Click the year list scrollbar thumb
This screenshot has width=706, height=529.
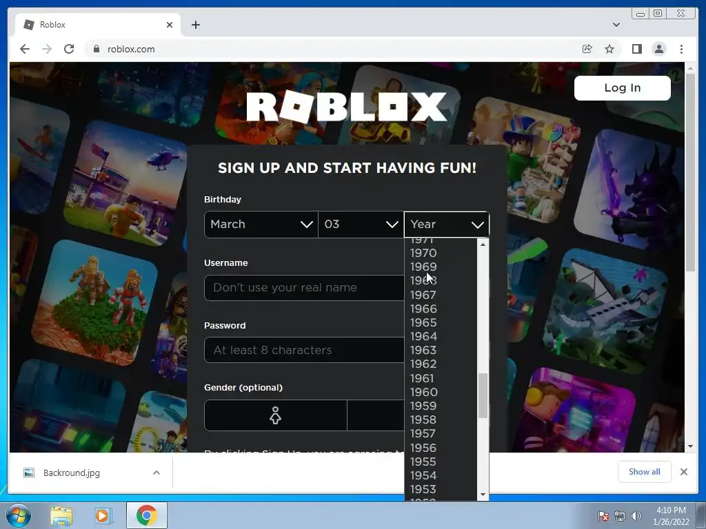483,395
